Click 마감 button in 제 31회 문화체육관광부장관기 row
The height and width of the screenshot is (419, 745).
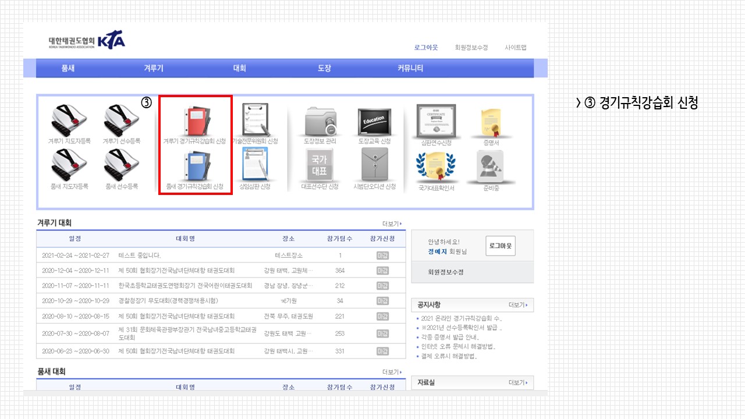pyautogui.click(x=382, y=333)
